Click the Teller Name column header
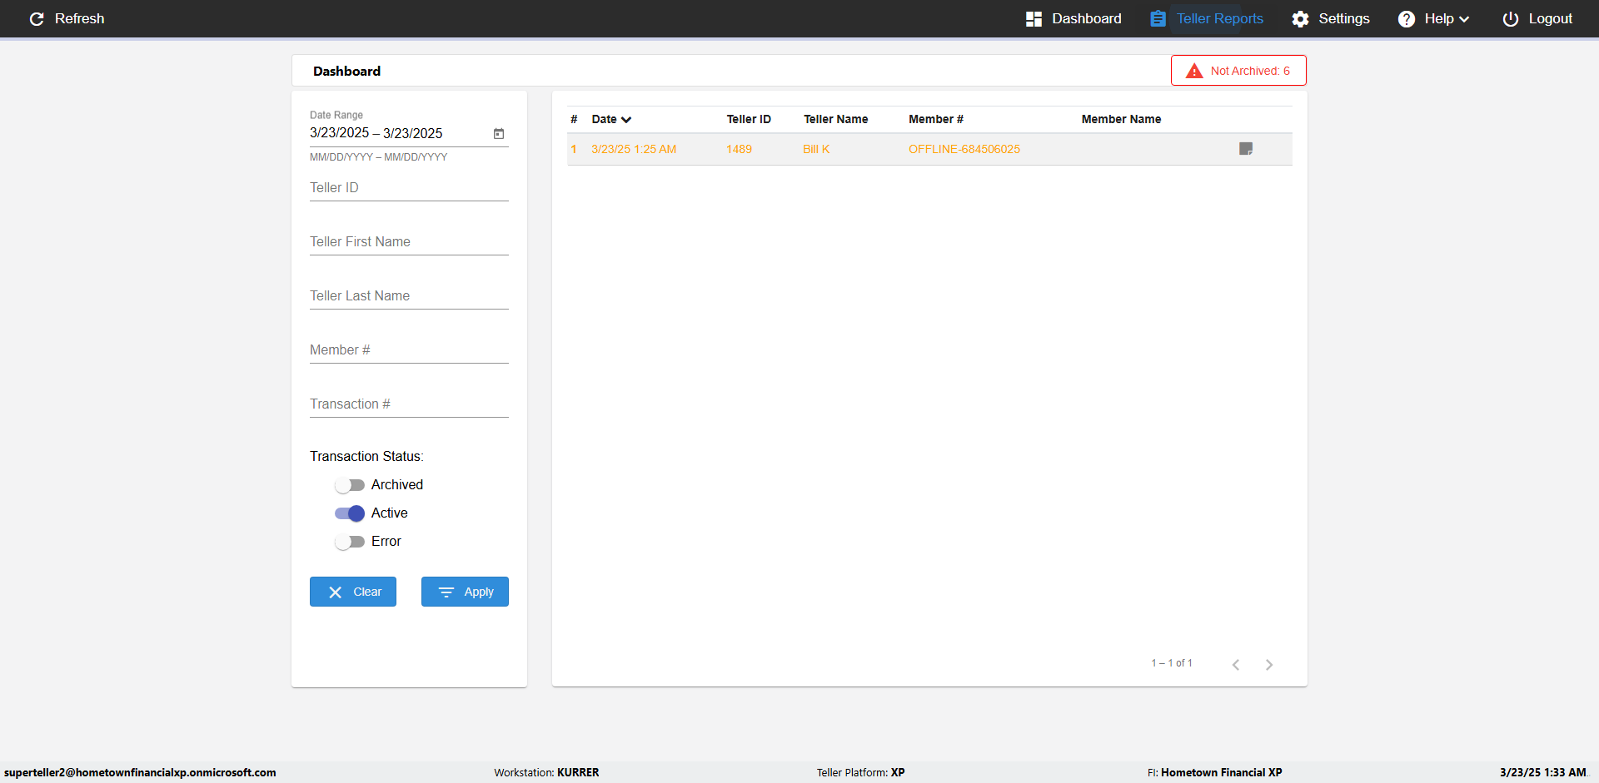 [x=835, y=119]
